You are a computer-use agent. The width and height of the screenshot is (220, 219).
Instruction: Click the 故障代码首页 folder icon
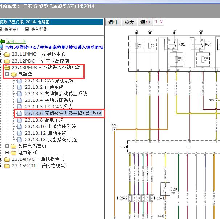click(x=13, y=146)
